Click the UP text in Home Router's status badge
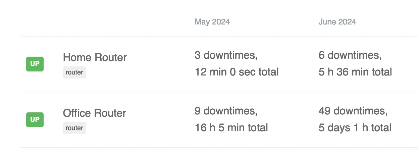The width and height of the screenshot is (418, 157). point(35,64)
